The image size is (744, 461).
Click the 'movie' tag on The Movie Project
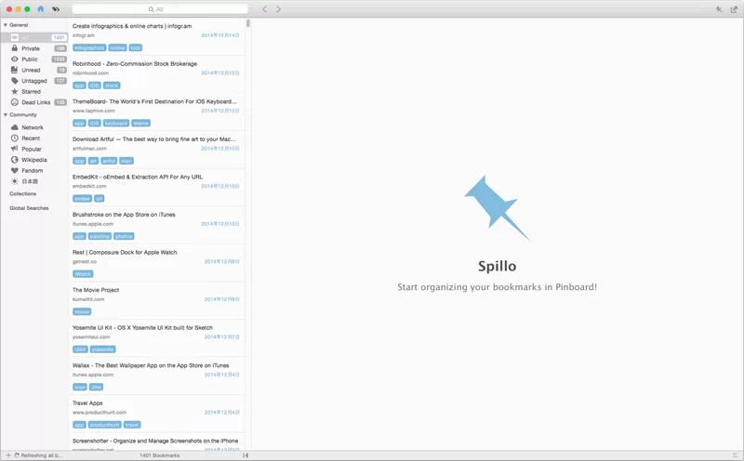coord(82,311)
